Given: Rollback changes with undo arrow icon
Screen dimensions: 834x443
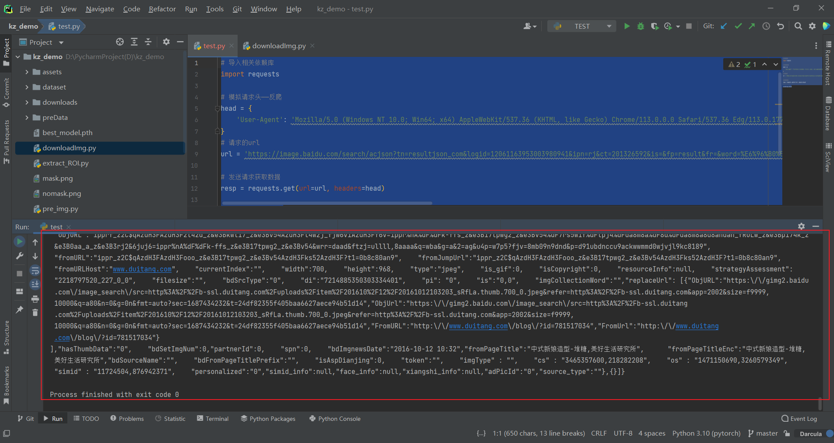Looking at the screenshot, I should coord(781,26).
